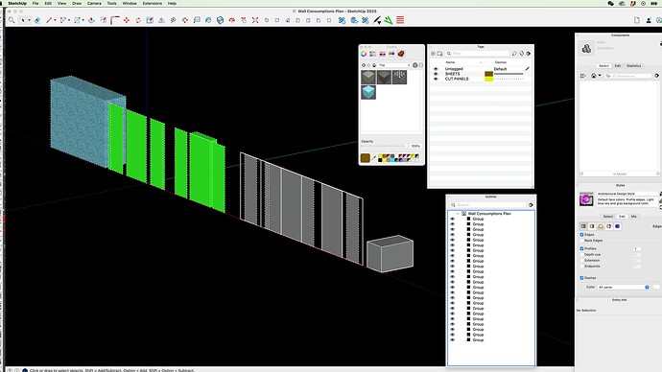Click the search magnifier tool in toolbar
The height and width of the screenshot is (372, 662).
(x=12, y=20)
